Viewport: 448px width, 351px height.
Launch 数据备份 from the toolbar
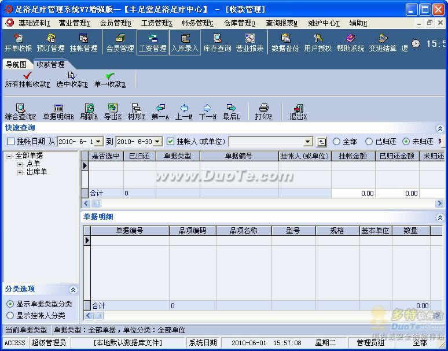pos(285,42)
